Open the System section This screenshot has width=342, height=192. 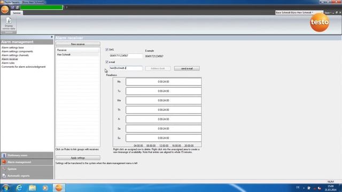tap(27, 169)
